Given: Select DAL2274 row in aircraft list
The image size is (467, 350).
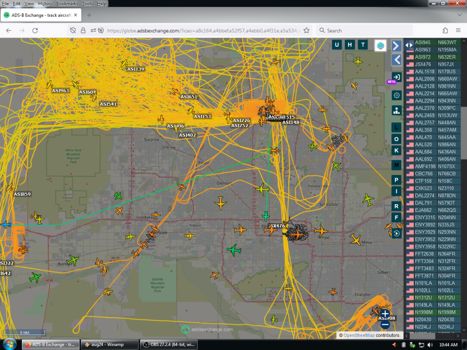Looking at the screenshot, I should tap(433, 196).
